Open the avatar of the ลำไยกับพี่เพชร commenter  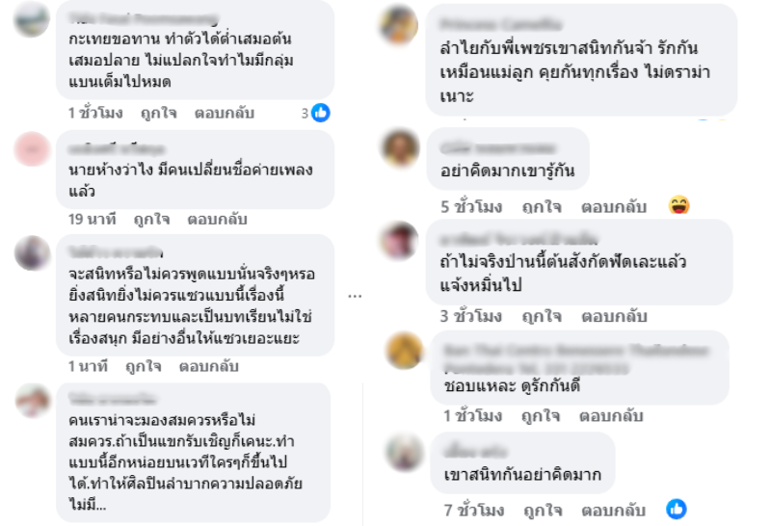point(399,25)
